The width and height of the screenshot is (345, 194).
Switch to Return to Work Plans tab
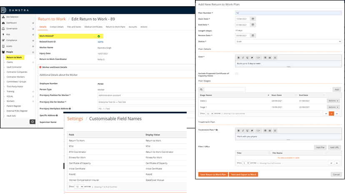coord(115,27)
